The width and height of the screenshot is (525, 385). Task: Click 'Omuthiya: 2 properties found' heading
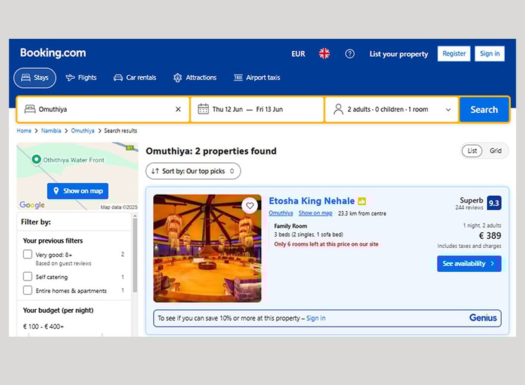[x=211, y=151]
